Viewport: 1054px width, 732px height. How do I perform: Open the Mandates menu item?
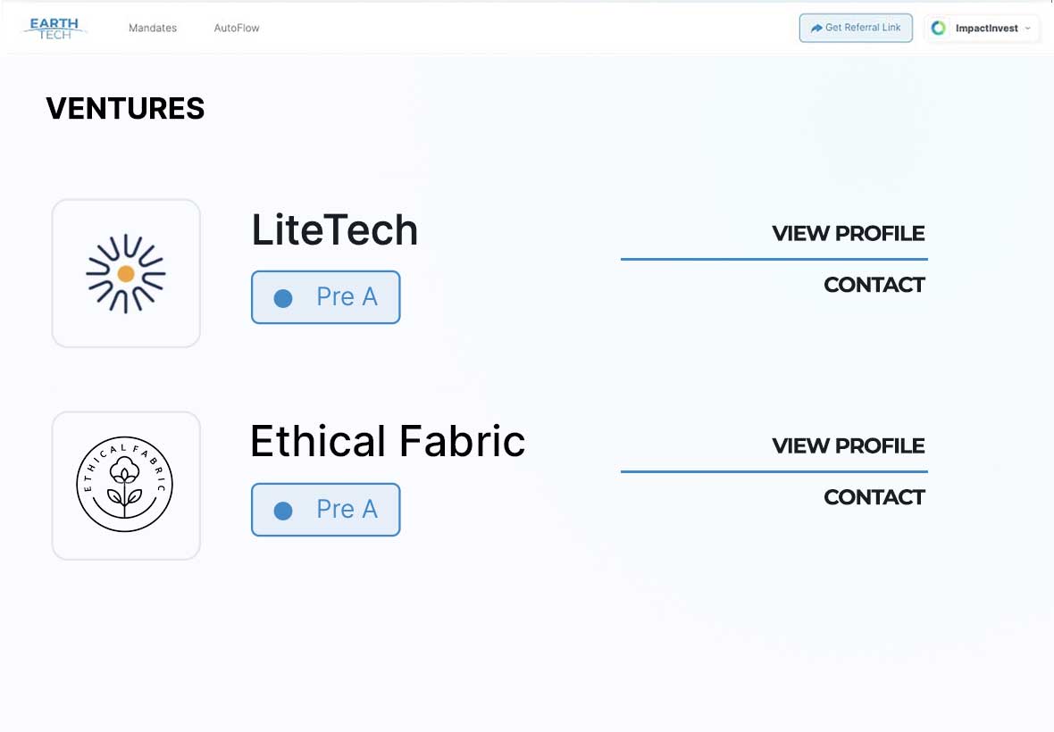[153, 28]
